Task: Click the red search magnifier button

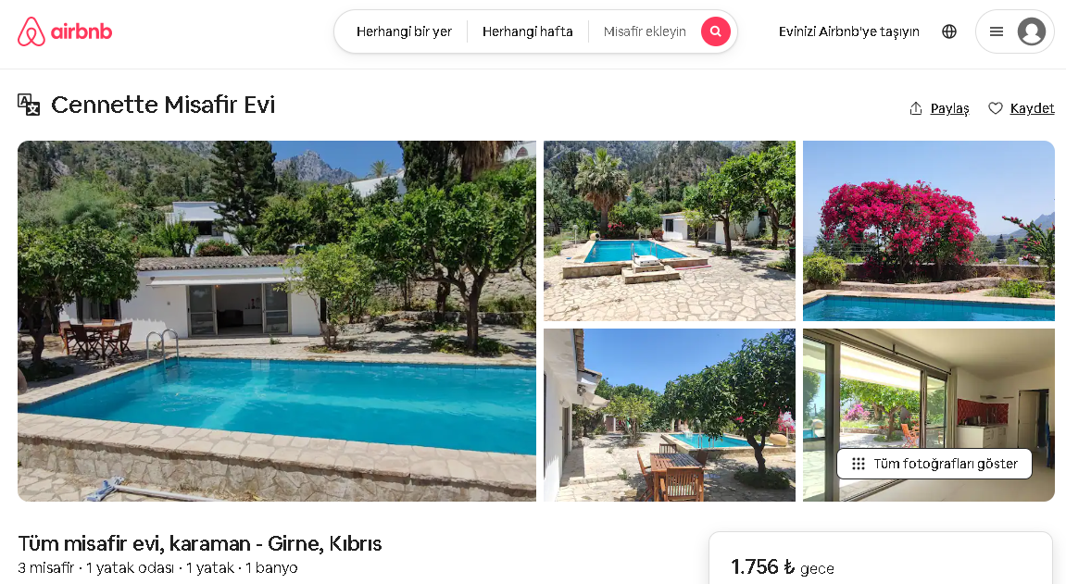Action: click(715, 31)
